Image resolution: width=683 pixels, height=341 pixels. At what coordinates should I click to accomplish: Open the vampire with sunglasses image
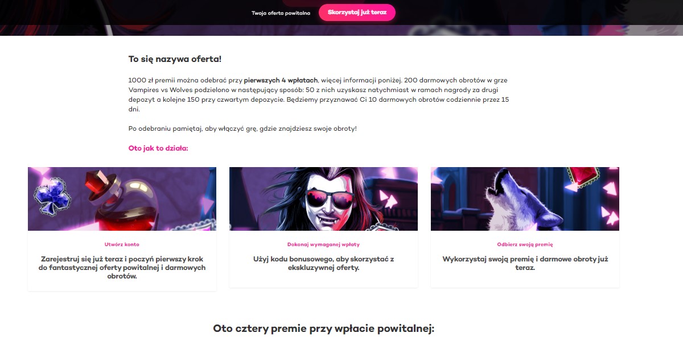pyautogui.click(x=323, y=199)
